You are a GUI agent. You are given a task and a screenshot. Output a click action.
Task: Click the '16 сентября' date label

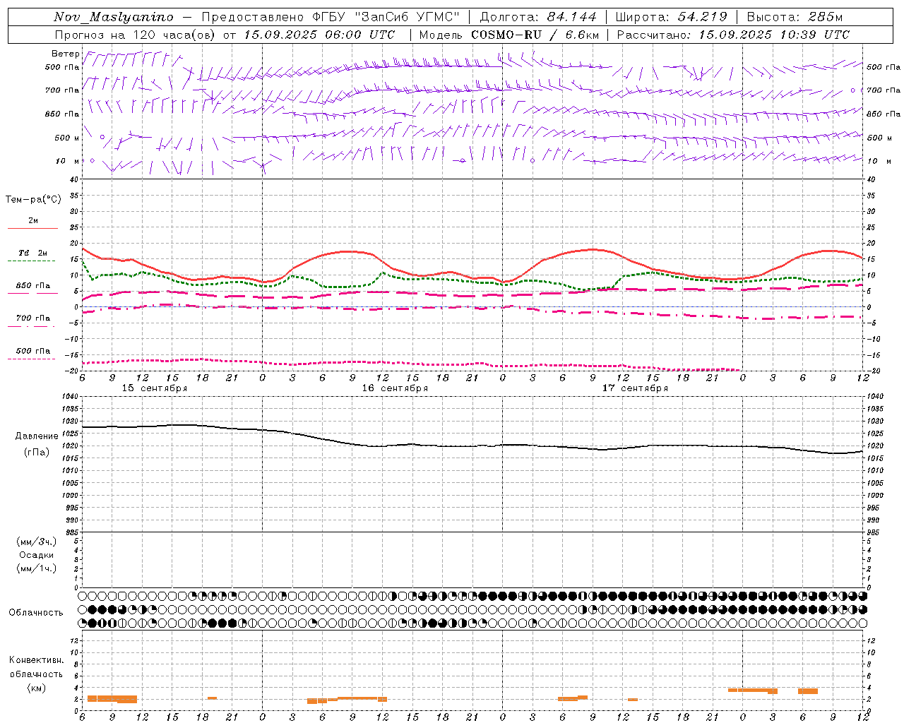395,388
